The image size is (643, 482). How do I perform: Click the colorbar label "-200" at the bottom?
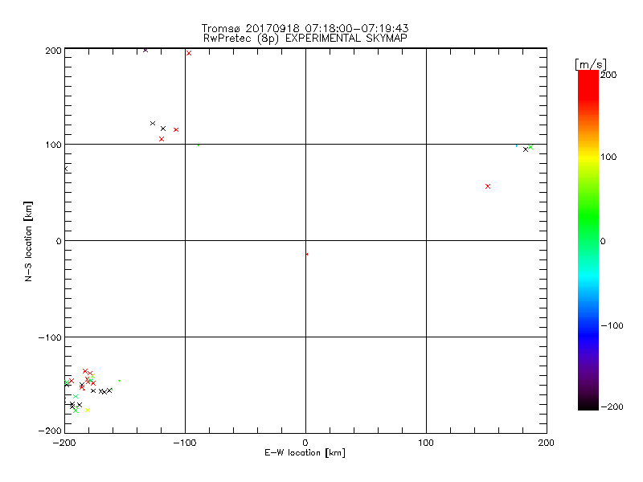612,406
